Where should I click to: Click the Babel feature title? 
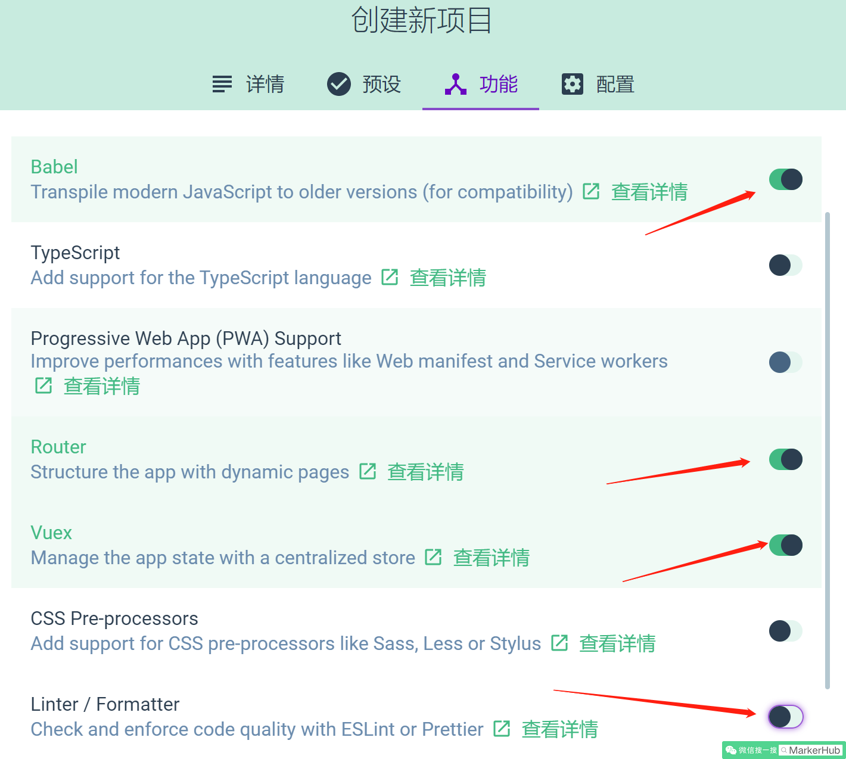54,167
